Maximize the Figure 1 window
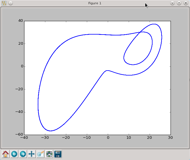The width and height of the screenshot is (190, 160). click(179, 3)
